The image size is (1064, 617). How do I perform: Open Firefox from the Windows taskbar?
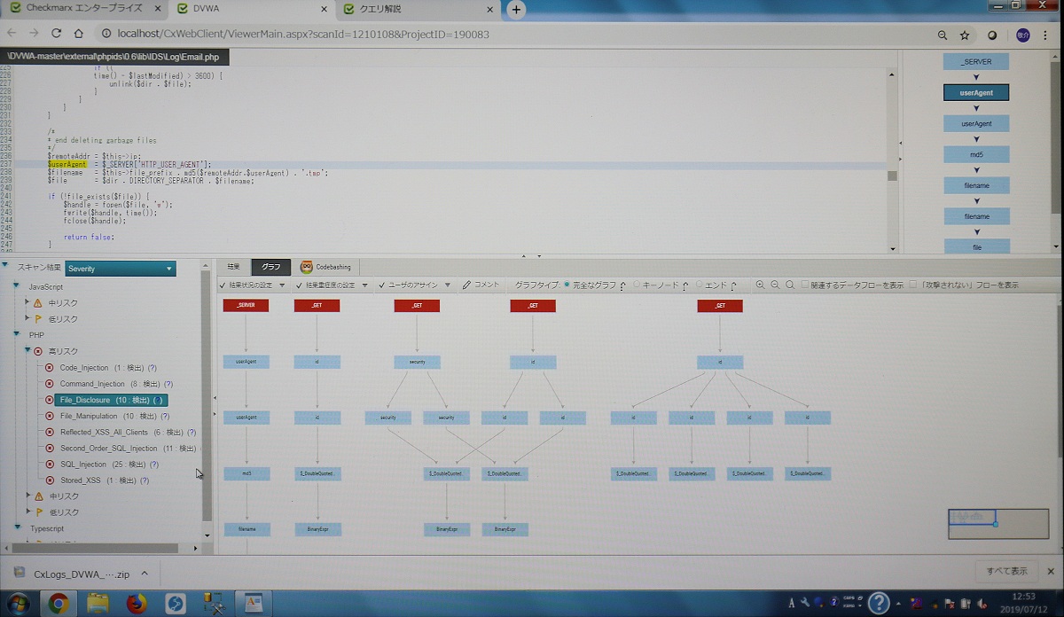pyautogui.click(x=136, y=604)
